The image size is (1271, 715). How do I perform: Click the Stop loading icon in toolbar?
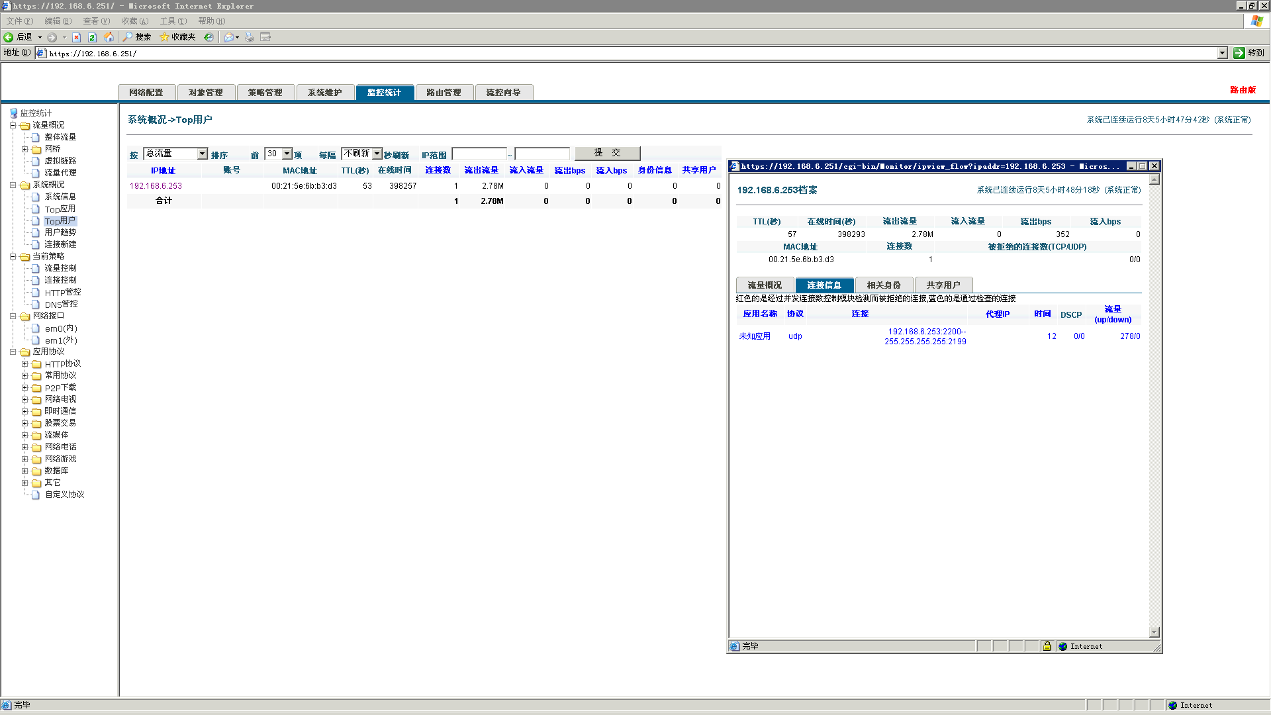pyautogui.click(x=76, y=37)
